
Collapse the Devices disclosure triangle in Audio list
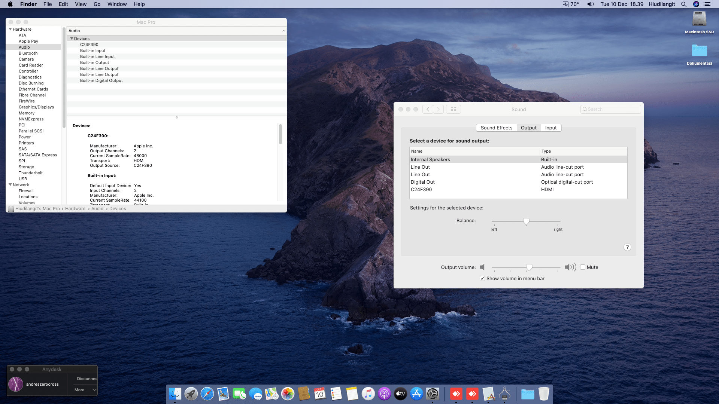coord(72,39)
